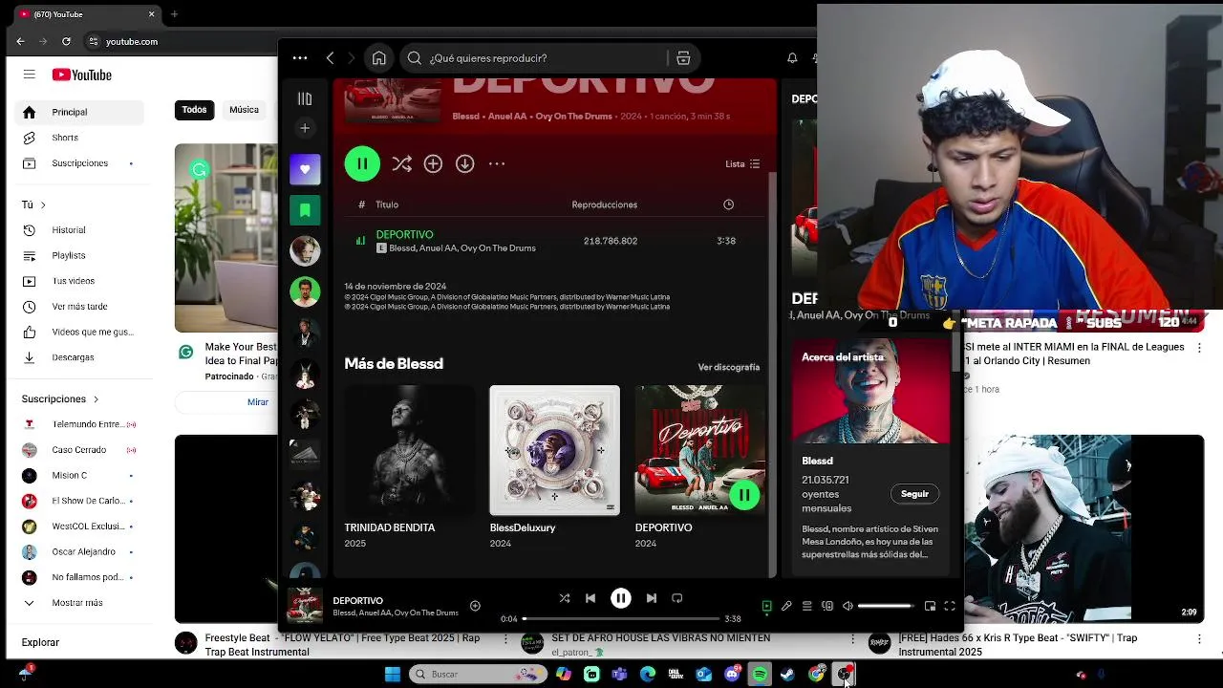The width and height of the screenshot is (1223, 688).
Task: Sort tracks by duration clock icon
Action: tap(728, 204)
